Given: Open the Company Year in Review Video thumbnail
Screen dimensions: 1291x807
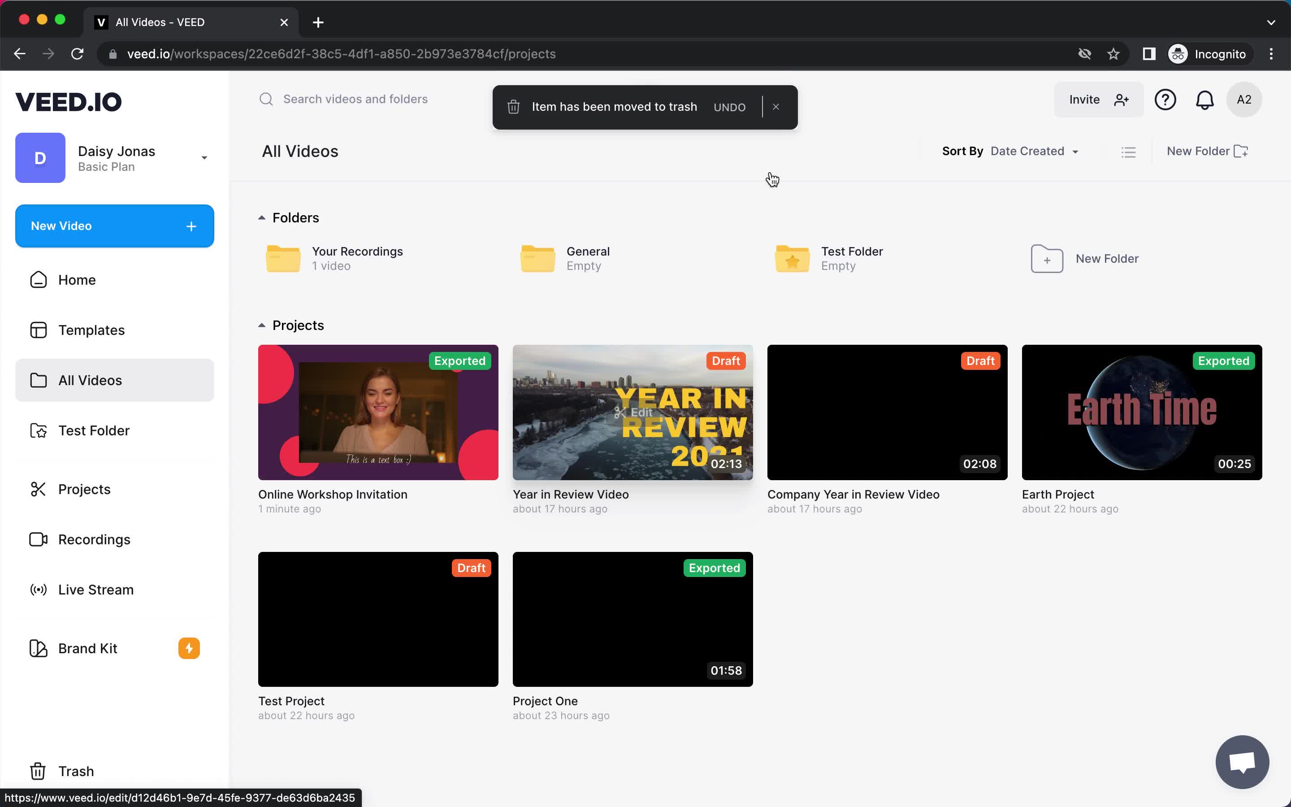Looking at the screenshot, I should 887,412.
